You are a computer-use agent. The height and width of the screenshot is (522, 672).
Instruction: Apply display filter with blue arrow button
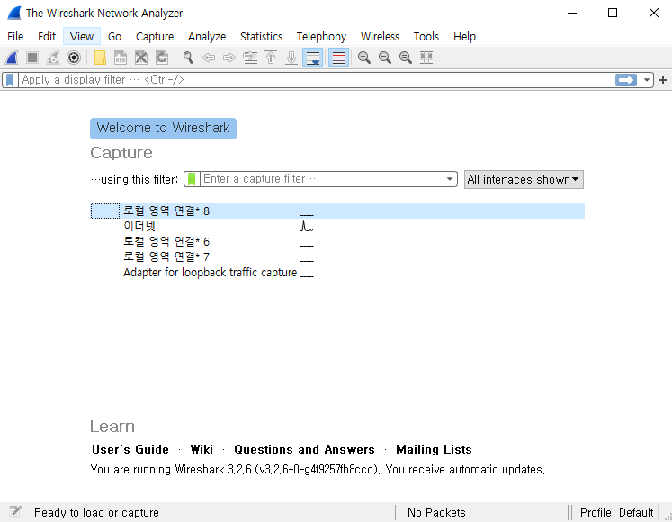626,80
